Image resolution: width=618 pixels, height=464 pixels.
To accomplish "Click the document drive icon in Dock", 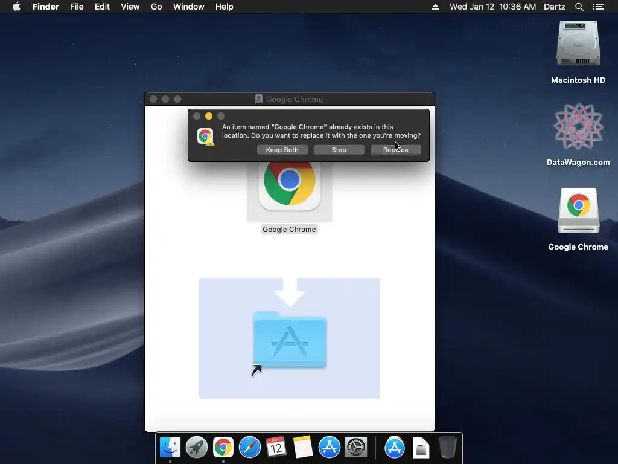I will click(x=421, y=448).
